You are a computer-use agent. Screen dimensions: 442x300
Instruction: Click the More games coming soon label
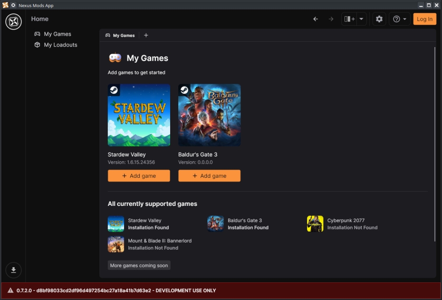(x=139, y=265)
